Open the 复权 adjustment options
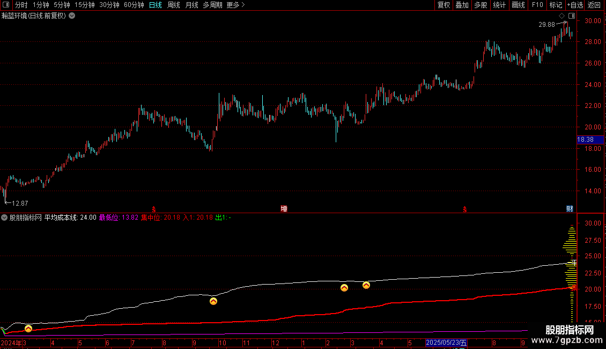The width and height of the screenshot is (606, 349). (x=444, y=5)
